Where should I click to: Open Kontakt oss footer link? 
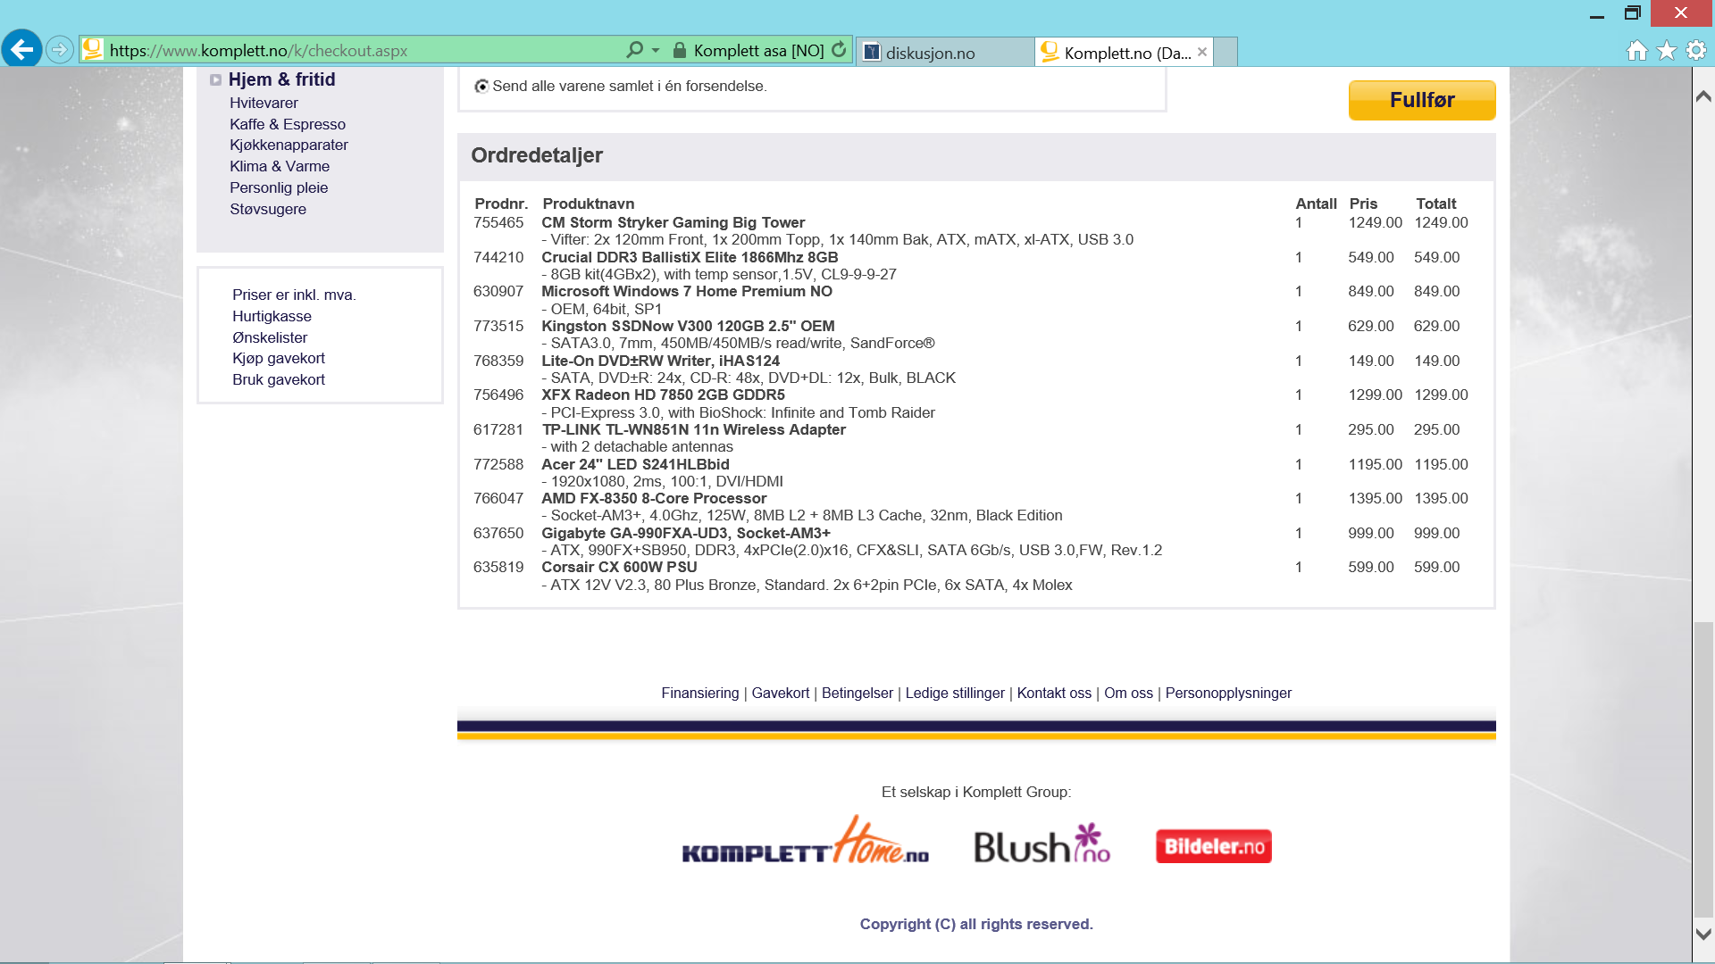1054,693
